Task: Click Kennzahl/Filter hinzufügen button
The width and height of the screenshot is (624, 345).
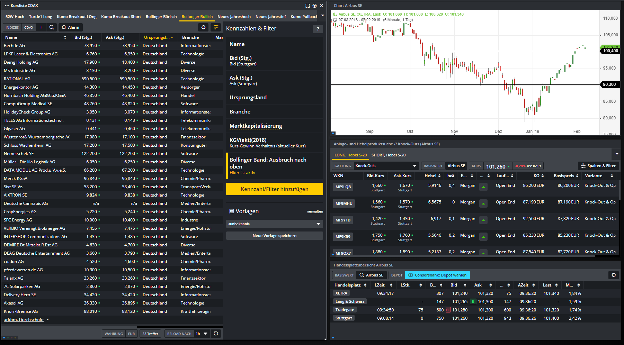Action: click(x=274, y=189)
